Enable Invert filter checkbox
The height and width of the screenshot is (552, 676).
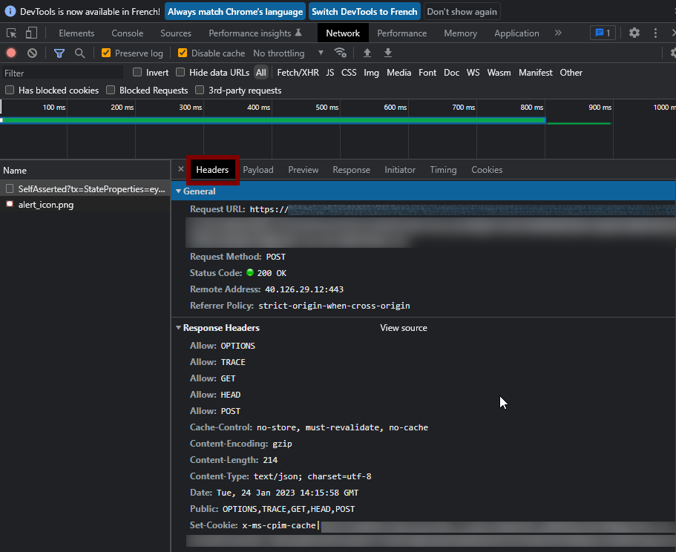pos(137,73)
